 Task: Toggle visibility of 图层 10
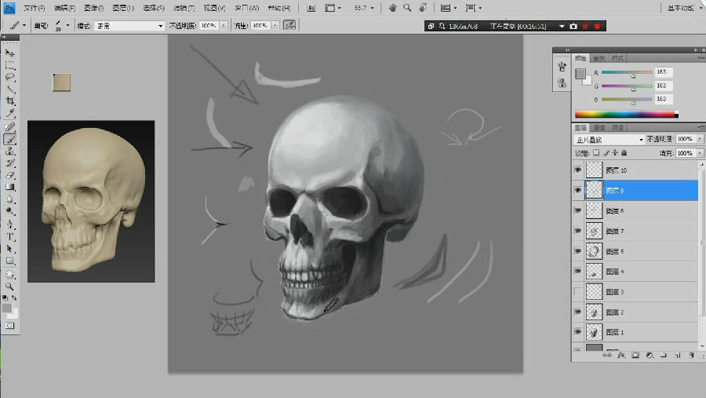[x=577, y=170]
